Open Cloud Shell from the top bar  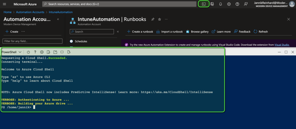pos(204,4)
